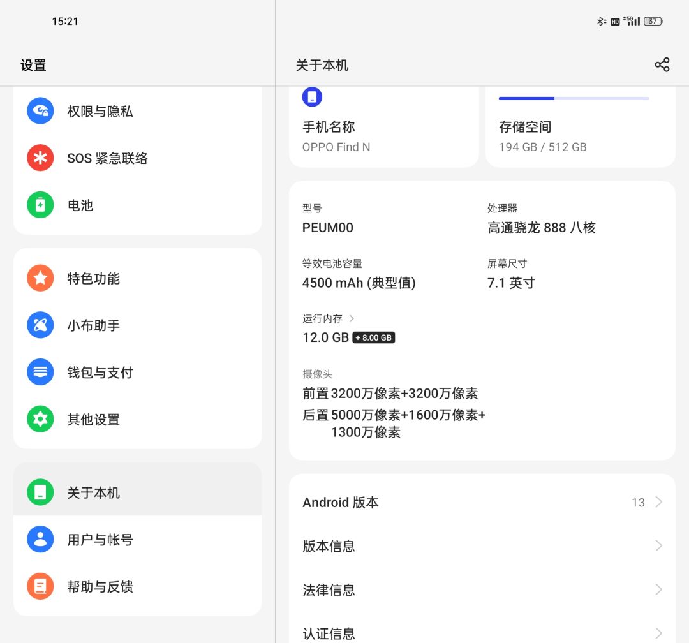Expand 运行内存 details via its arrow
Screen dimensions: 689x643
tap(352, 319)
